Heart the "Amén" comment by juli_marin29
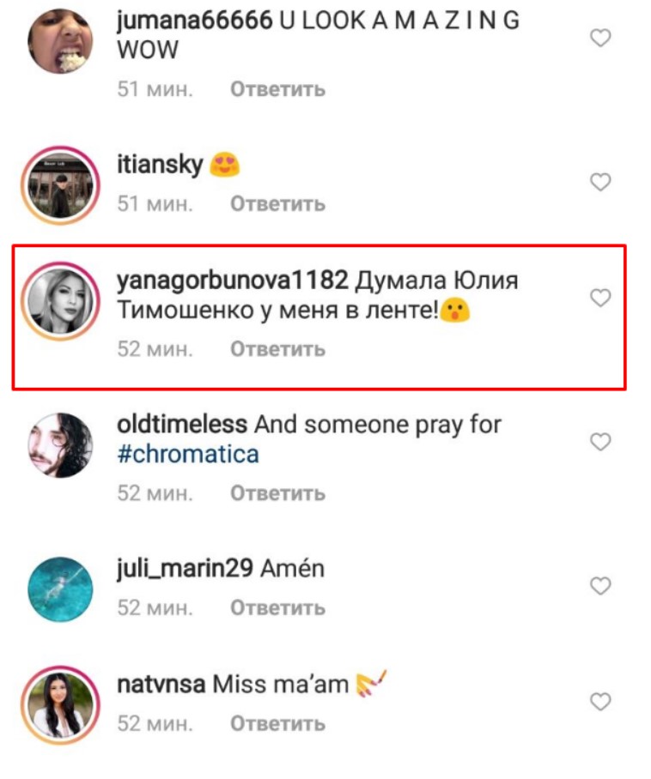This screenshot has height=779, width=651. 600,586
